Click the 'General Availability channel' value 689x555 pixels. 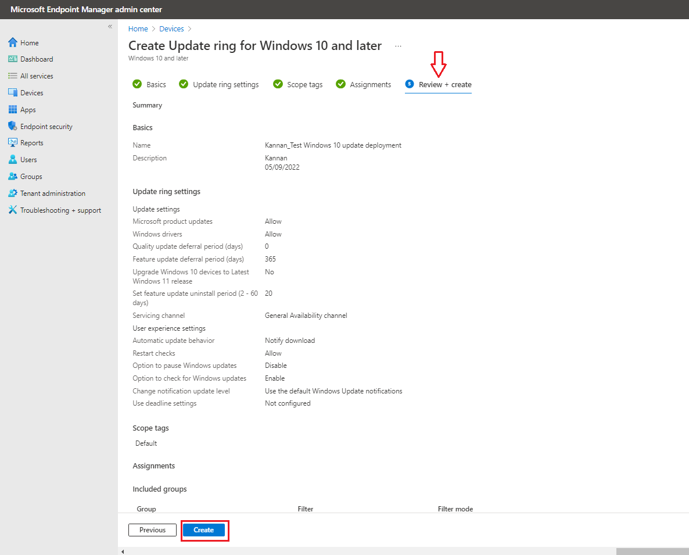pos(306,316)
